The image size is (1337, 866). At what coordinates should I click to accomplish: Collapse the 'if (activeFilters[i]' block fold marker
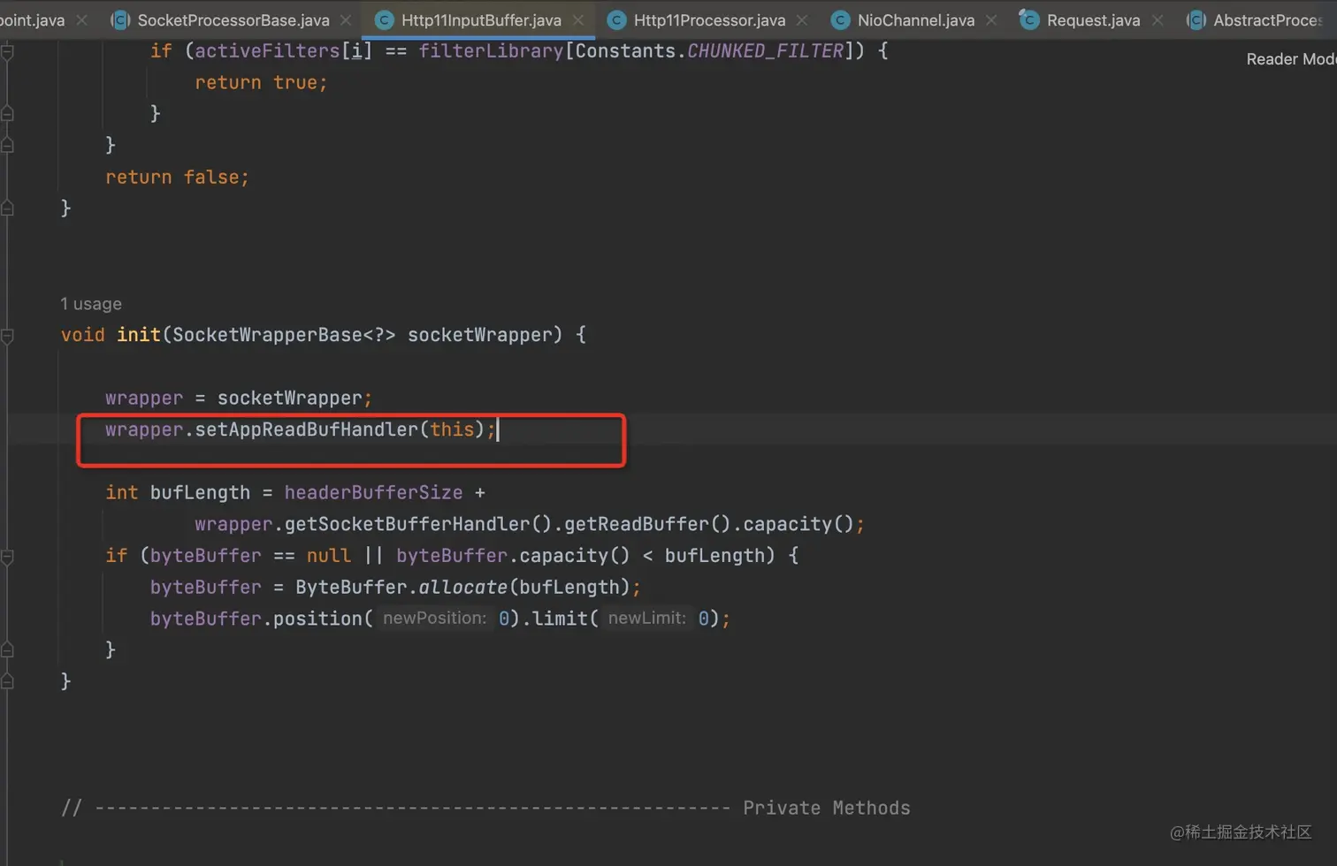point(7,51)
